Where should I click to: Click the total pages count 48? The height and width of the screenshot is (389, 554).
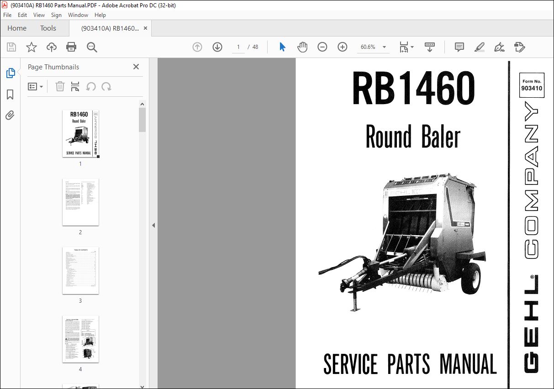pos(255,47)
